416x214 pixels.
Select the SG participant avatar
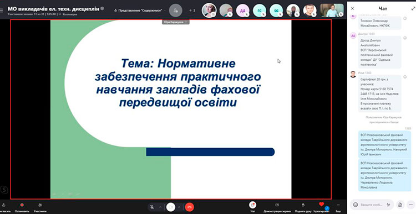click(x=276, y=11)
